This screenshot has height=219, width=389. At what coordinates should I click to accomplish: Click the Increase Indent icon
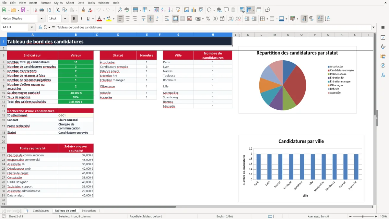pos(247,19)
